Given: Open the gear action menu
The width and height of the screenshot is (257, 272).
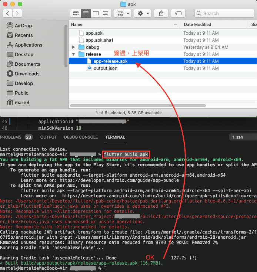Looking at the screenshot, I should point(143,13).
